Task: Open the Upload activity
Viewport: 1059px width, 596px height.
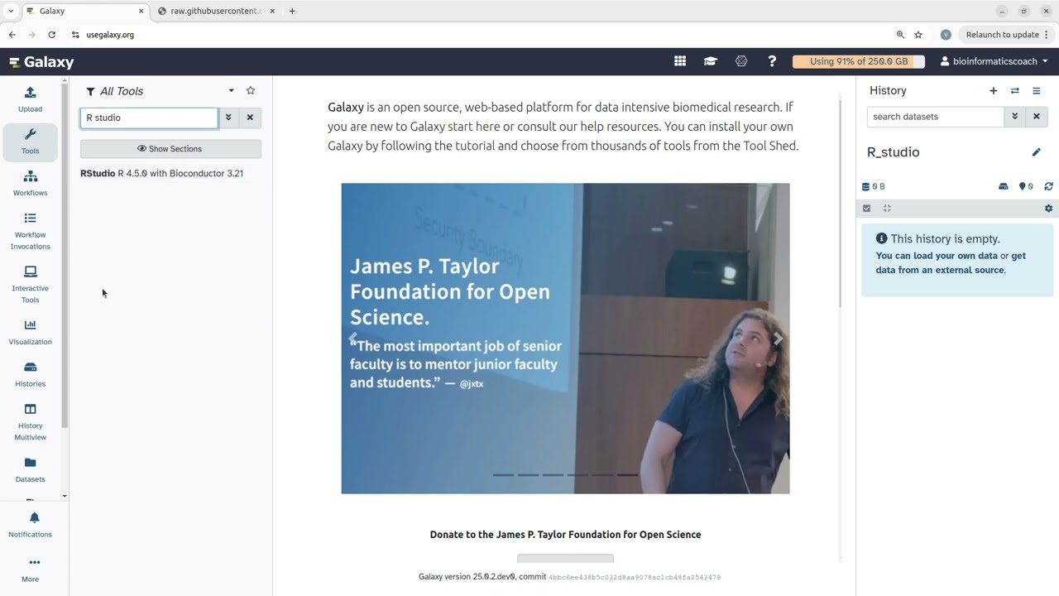Action: [31, 99]
